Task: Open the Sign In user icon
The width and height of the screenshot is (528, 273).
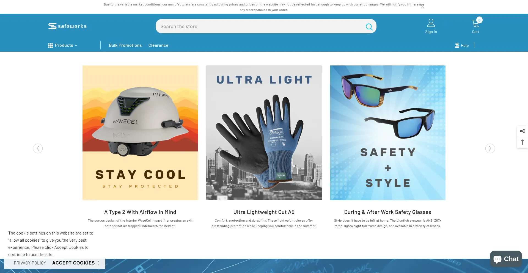Action: [x=431, y=23]
